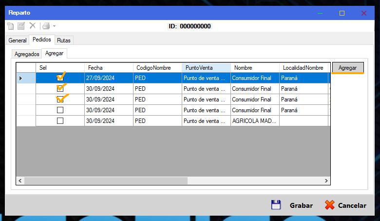The image size is (380, 221).
Task: Uncheck the Sel box for 27/09/2024 row
Action: point(60,78)
